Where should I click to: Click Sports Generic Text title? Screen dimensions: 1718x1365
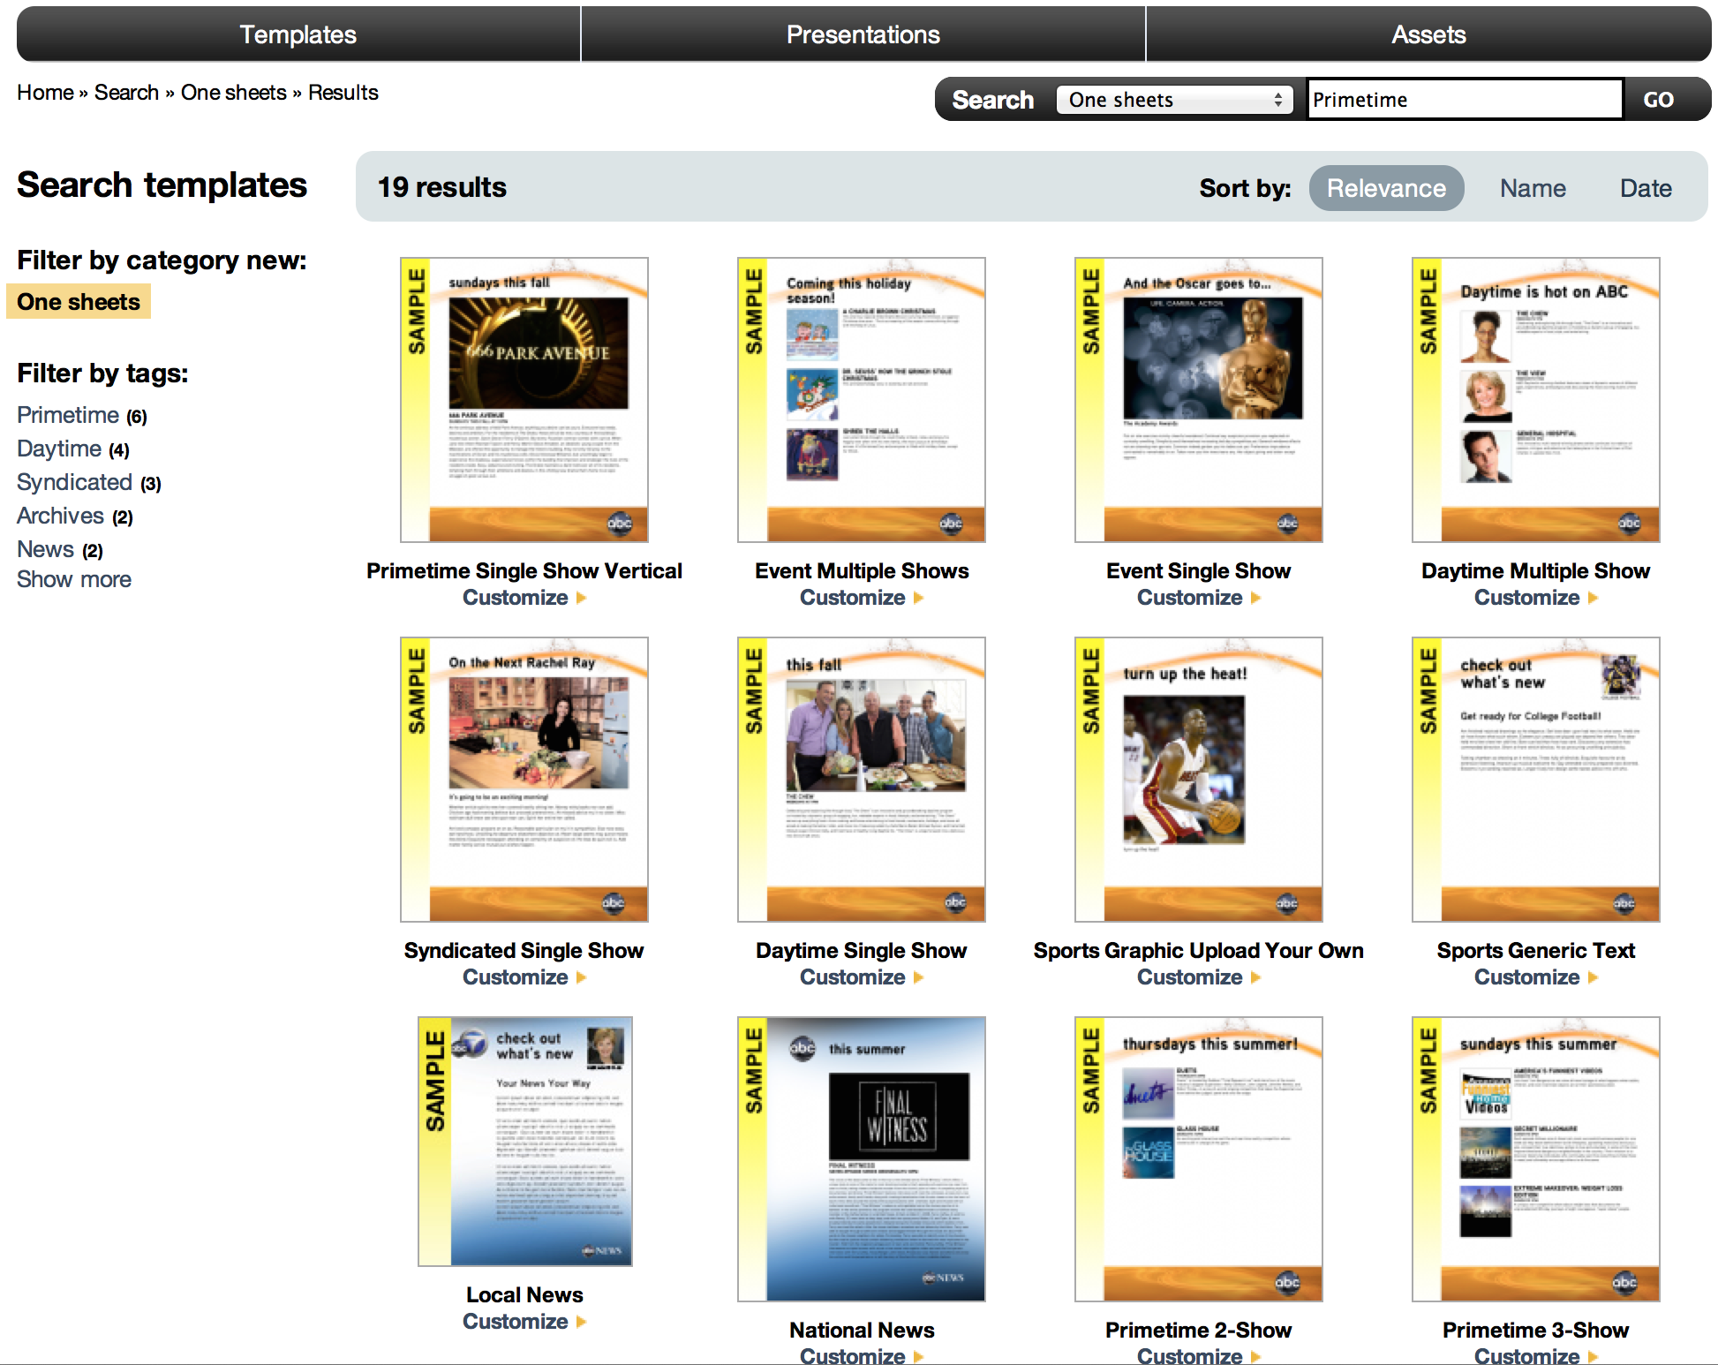pyautogui.click(x=1536, y=951)
